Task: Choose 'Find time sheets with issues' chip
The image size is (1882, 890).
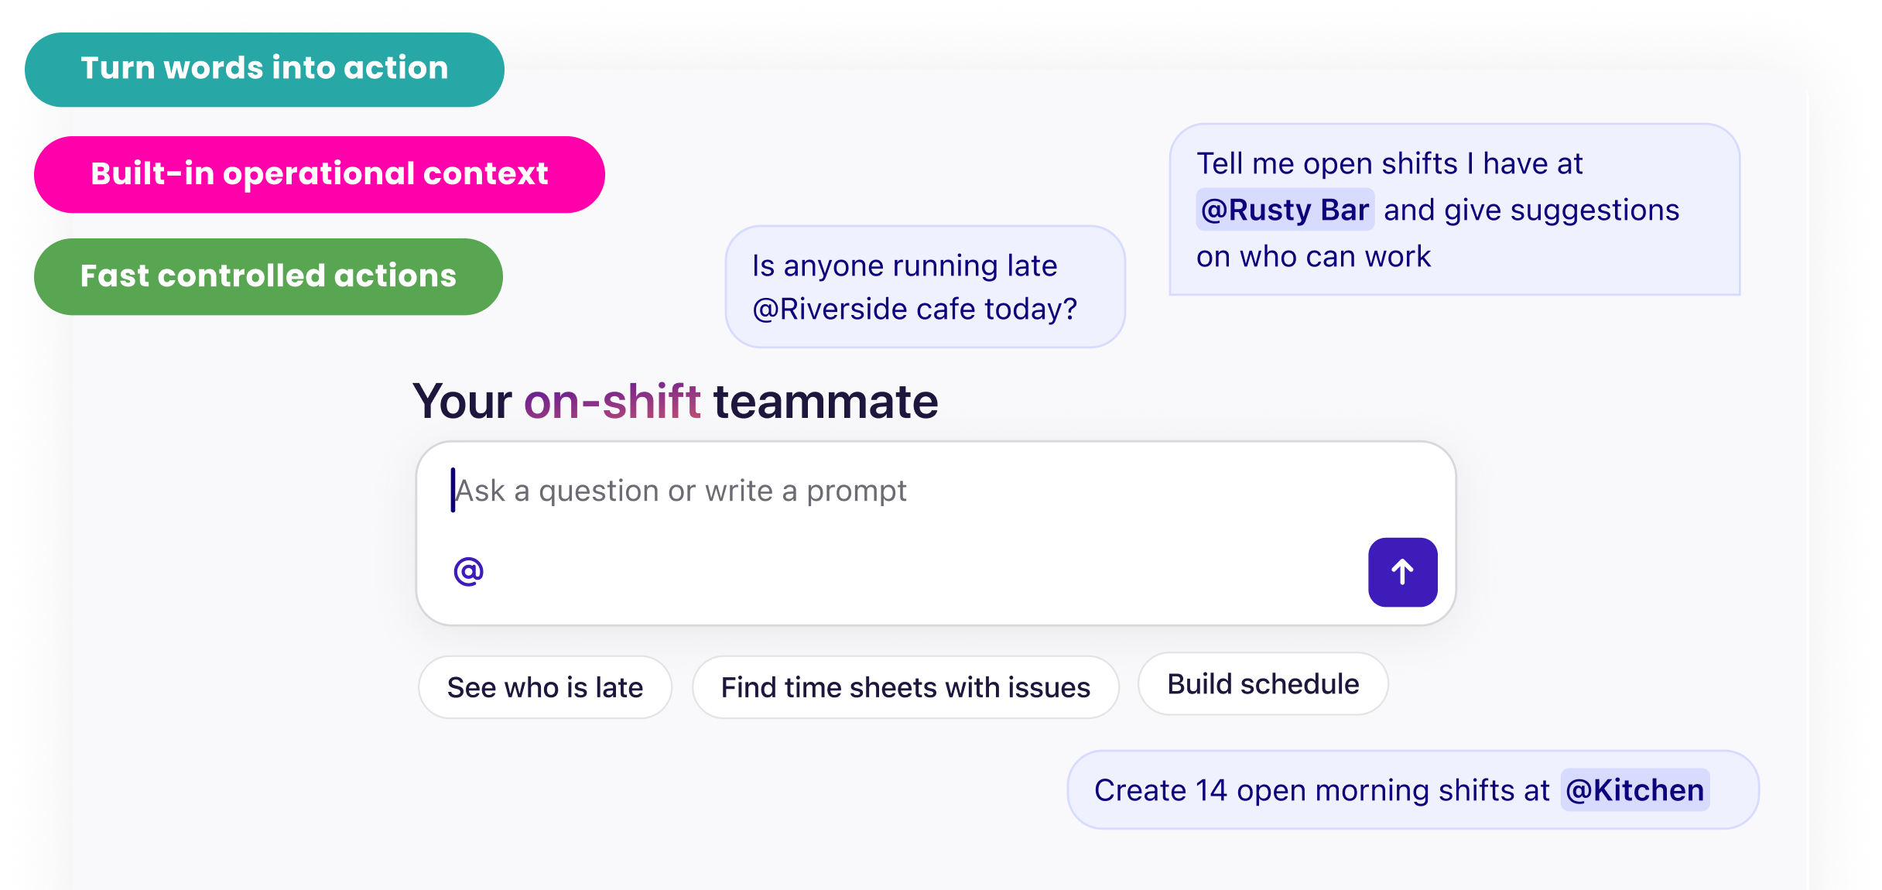Action: point(905,687)
